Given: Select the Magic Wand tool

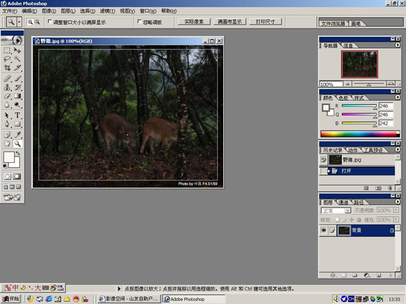Looking at the screenshot, I should [17, 59].
